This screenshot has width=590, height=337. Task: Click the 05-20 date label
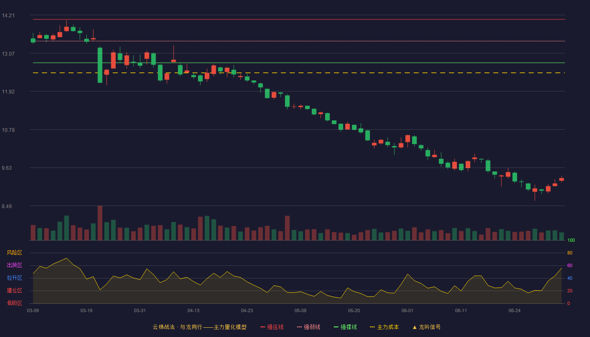coord(354,310)
